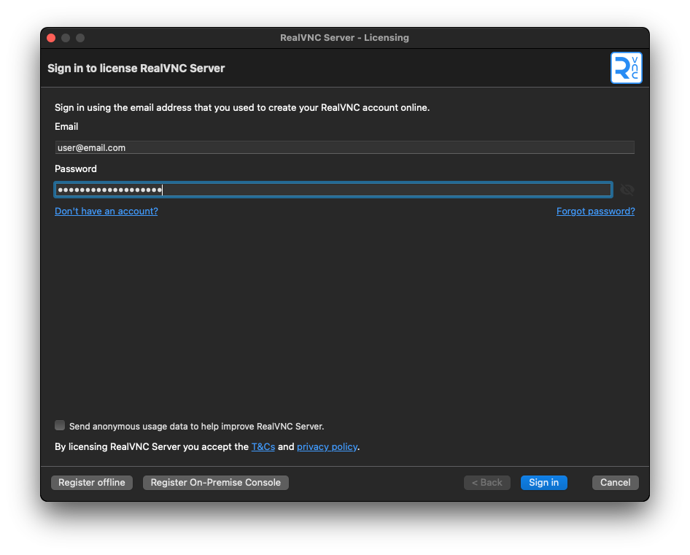Show password using the eye icon

coord(627,190)
